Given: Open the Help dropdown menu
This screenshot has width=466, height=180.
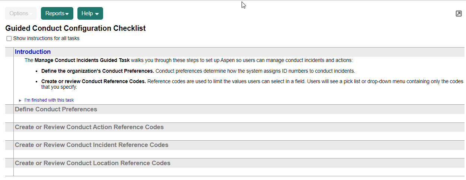Looking at the screenshot, I should (x=90, y=13).
